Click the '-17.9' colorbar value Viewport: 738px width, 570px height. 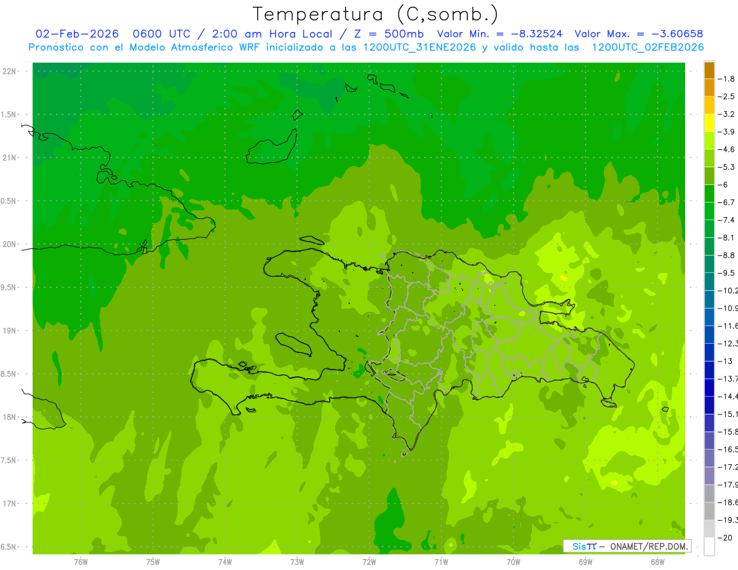click(x=728, y=485)
